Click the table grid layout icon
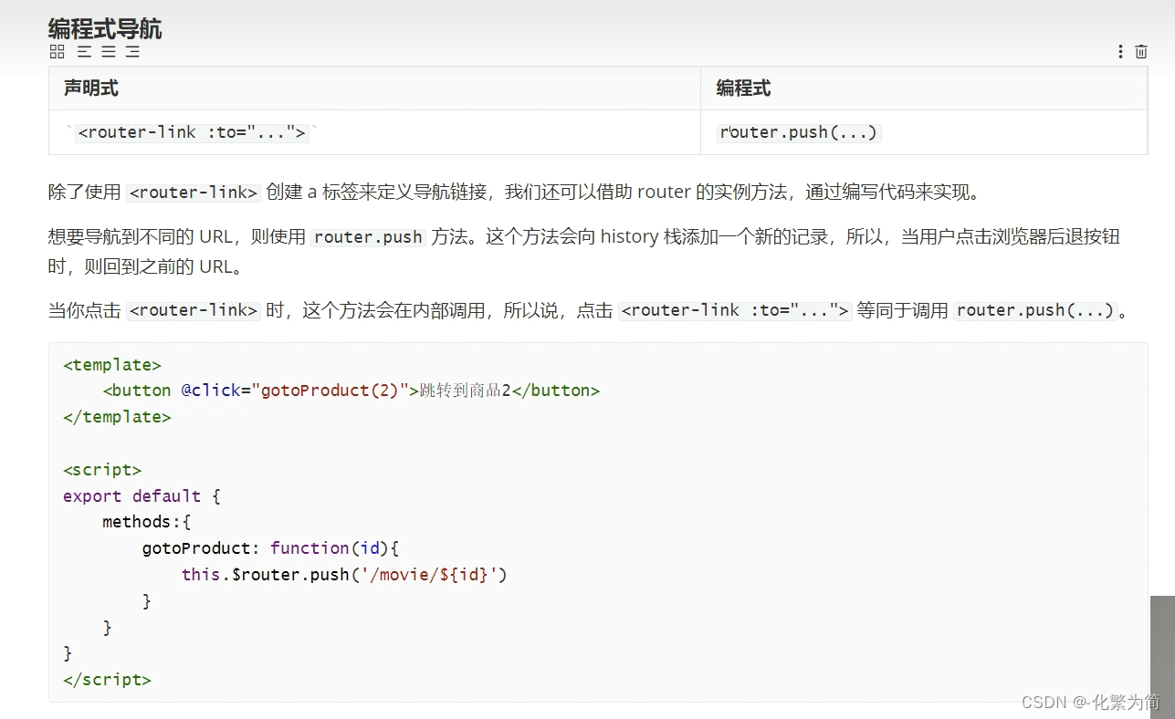Screen dimensions: 1175x719 coord(57,52)
